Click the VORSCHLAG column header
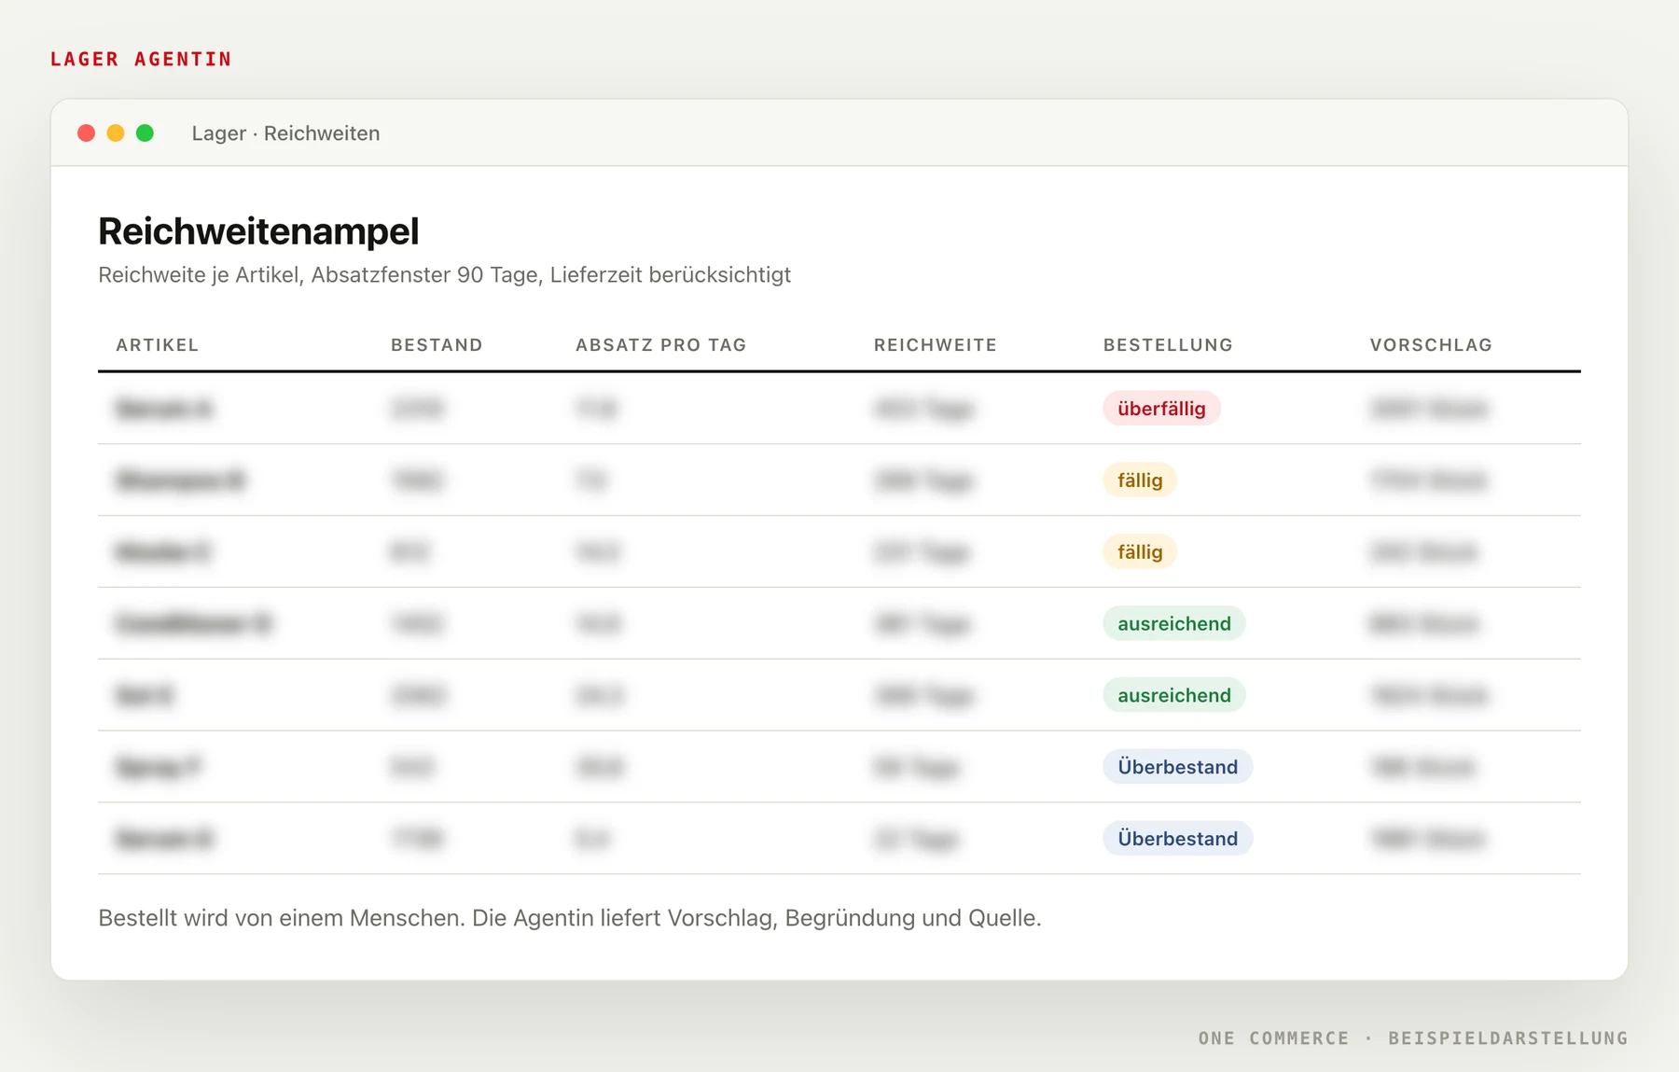 pos(1431,345)
